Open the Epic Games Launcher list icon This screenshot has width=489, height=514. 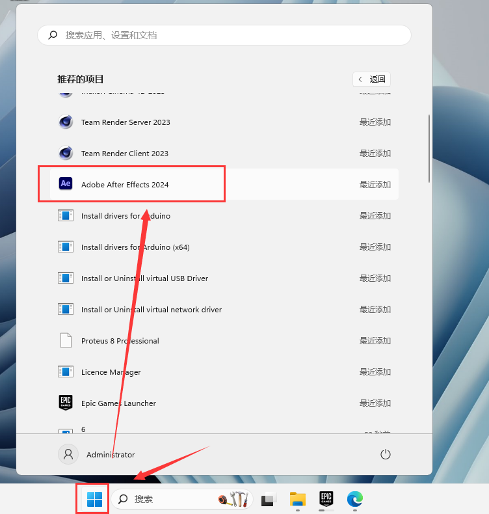[66, 403]
